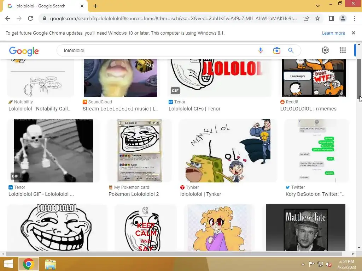Viewport: 362px width, 271px height.
Task: Open Lololololol - Notability Gall... title link
Action: [x=40, y=109]
